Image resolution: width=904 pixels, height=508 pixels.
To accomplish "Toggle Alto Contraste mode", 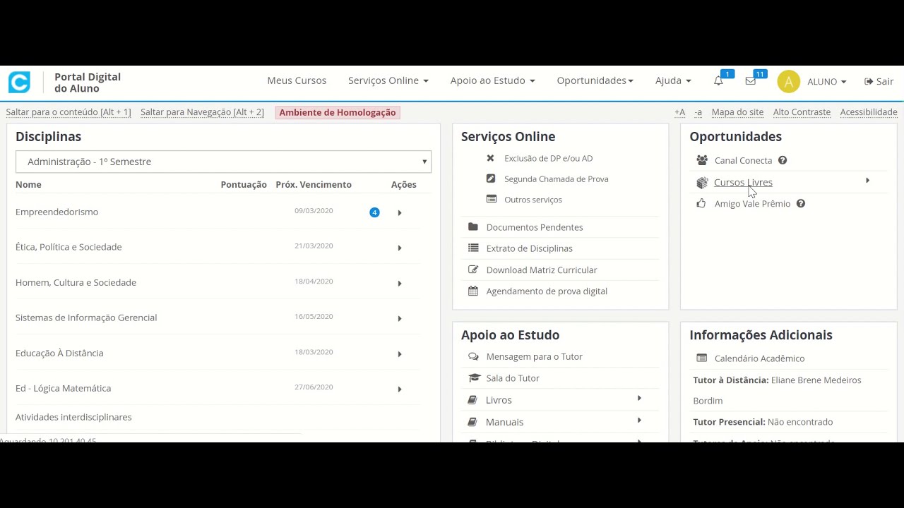I will pyautogui.click(x=802, y=112).
